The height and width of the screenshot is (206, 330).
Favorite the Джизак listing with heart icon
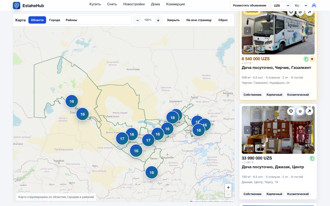click(x=291, y=111)
